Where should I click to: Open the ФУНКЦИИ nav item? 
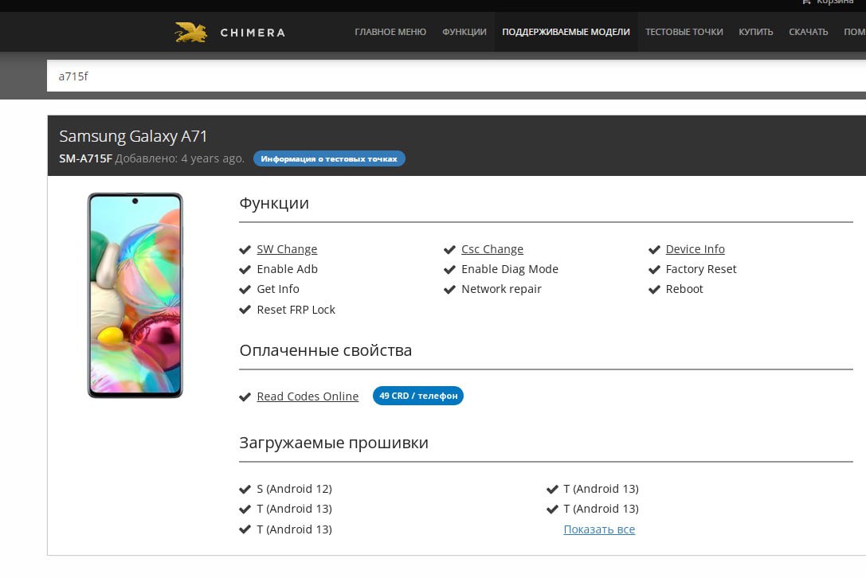[x=464, y=32]
